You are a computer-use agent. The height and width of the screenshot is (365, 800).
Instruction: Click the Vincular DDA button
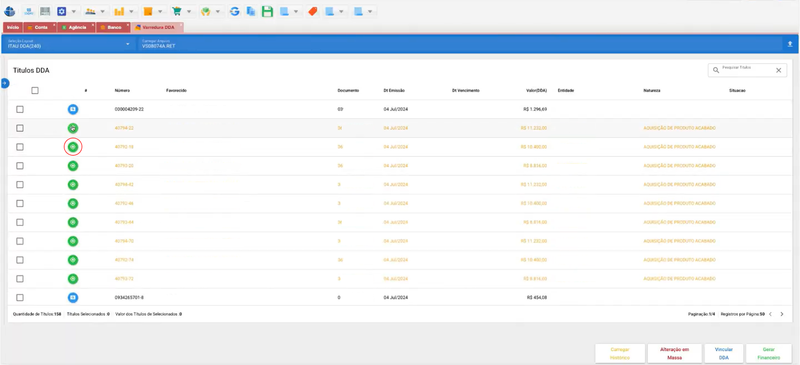723,353
